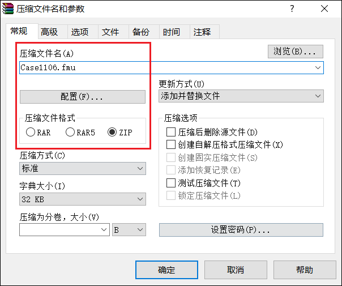This screenshot has height=286, width=342.
Task: Choose the ZIP archive format option
Action: point(112,133)
